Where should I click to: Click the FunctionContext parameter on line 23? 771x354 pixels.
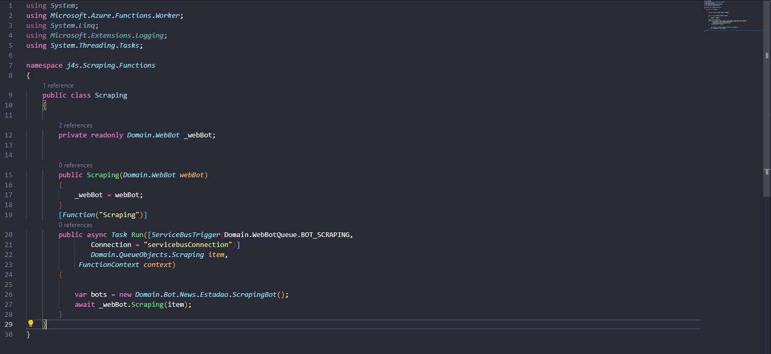(109, 264)
